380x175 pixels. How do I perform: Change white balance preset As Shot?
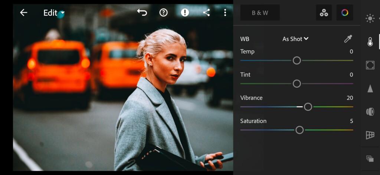click(295, 39)
